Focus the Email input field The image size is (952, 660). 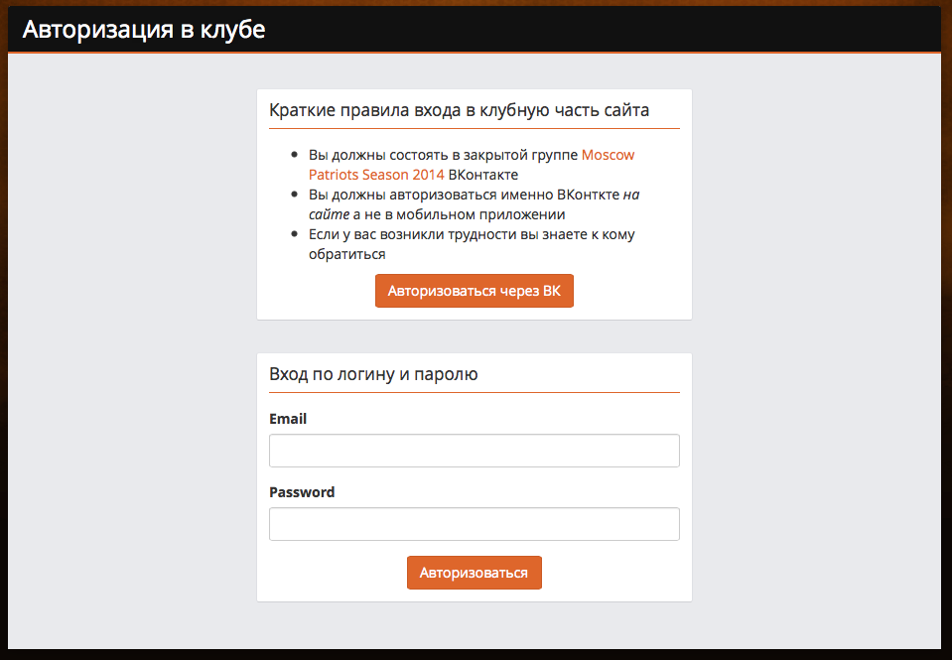tap(475, 451)
